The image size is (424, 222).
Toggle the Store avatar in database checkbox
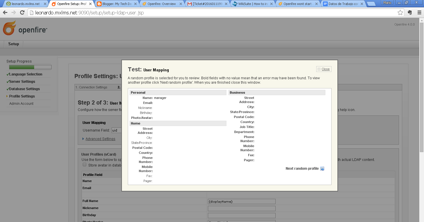pyautogui.click(x=85, y=165)
